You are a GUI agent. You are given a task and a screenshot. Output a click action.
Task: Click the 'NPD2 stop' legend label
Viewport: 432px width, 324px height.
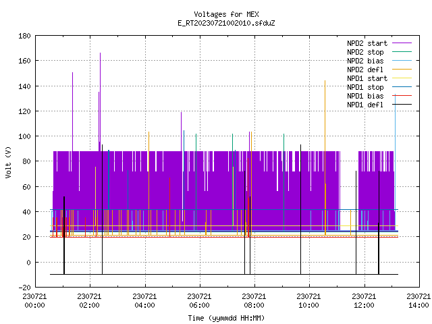pyautogui.click(x=365, y=52)
